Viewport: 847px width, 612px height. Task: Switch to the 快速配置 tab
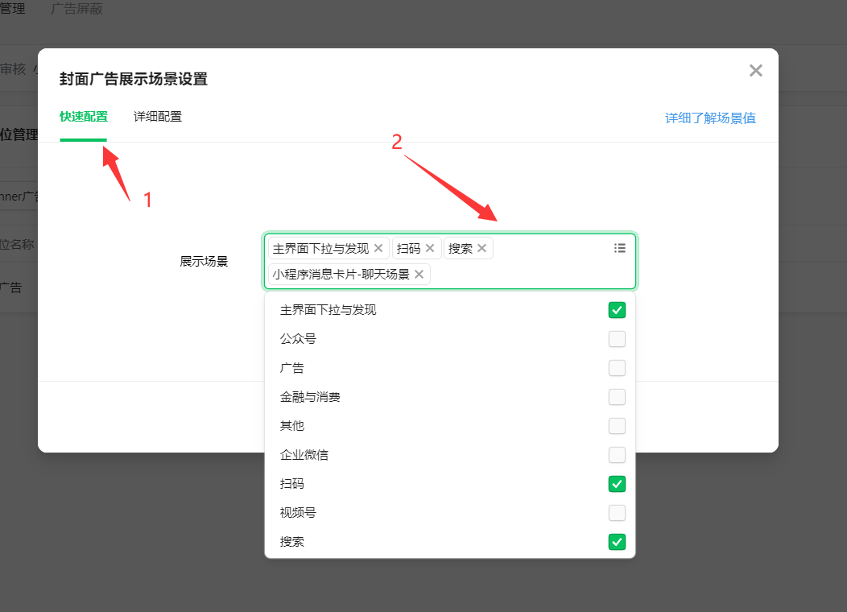(84, 117)
